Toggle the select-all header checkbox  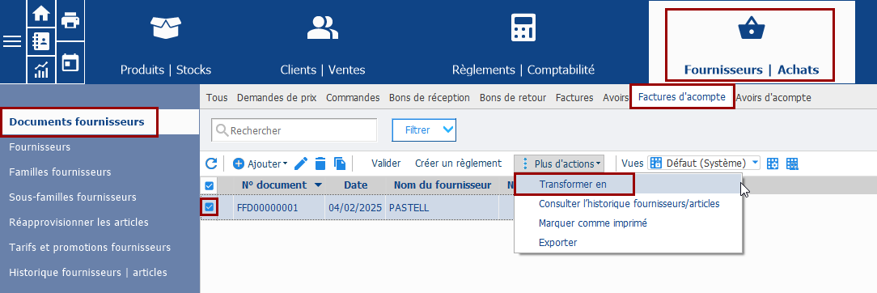[210, 185]
